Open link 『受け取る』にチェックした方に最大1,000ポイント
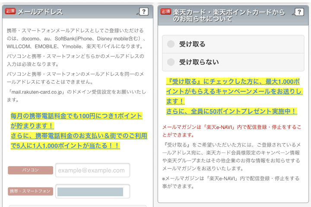 click(x=234, y=91)
